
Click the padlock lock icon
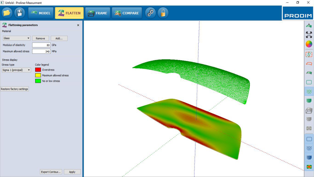pyautogui.click(x=163, y=13)
